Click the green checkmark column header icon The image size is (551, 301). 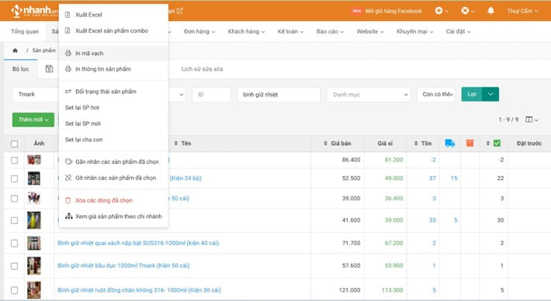click(x=497, y=144)
